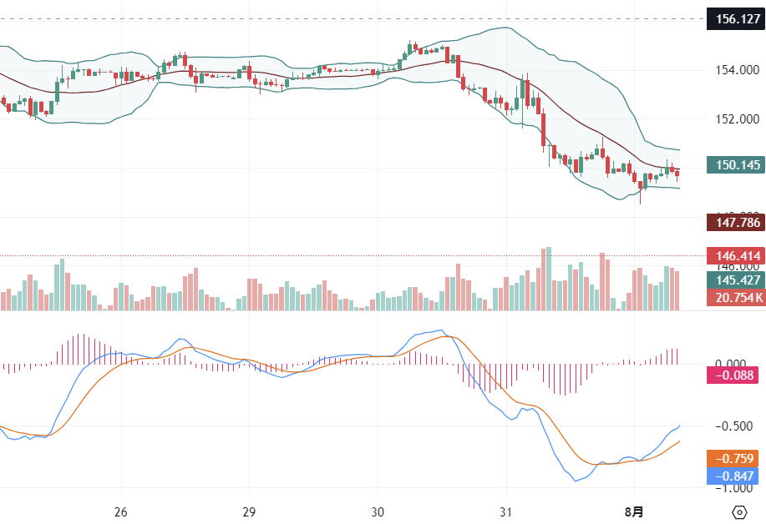Click the 20.754K volume label
The image size is (766, 524).
(735, 298)
